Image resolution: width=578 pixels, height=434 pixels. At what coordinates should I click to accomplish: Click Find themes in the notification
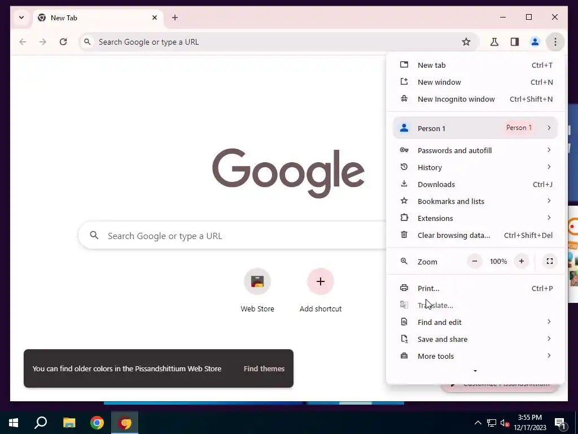click(x=264, y=368)
